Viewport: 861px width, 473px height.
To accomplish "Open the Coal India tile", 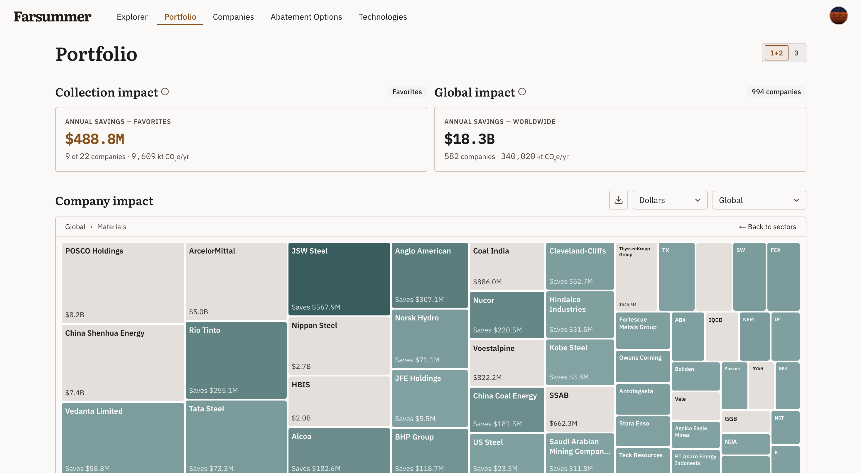I will pyautogui.click(x=507, y=266).
